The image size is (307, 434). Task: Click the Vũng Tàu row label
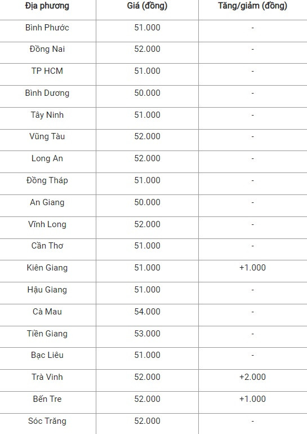click(x=47, y=136)
